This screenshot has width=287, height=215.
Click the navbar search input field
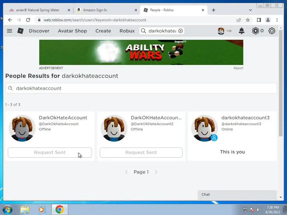[x=162, y=31]
